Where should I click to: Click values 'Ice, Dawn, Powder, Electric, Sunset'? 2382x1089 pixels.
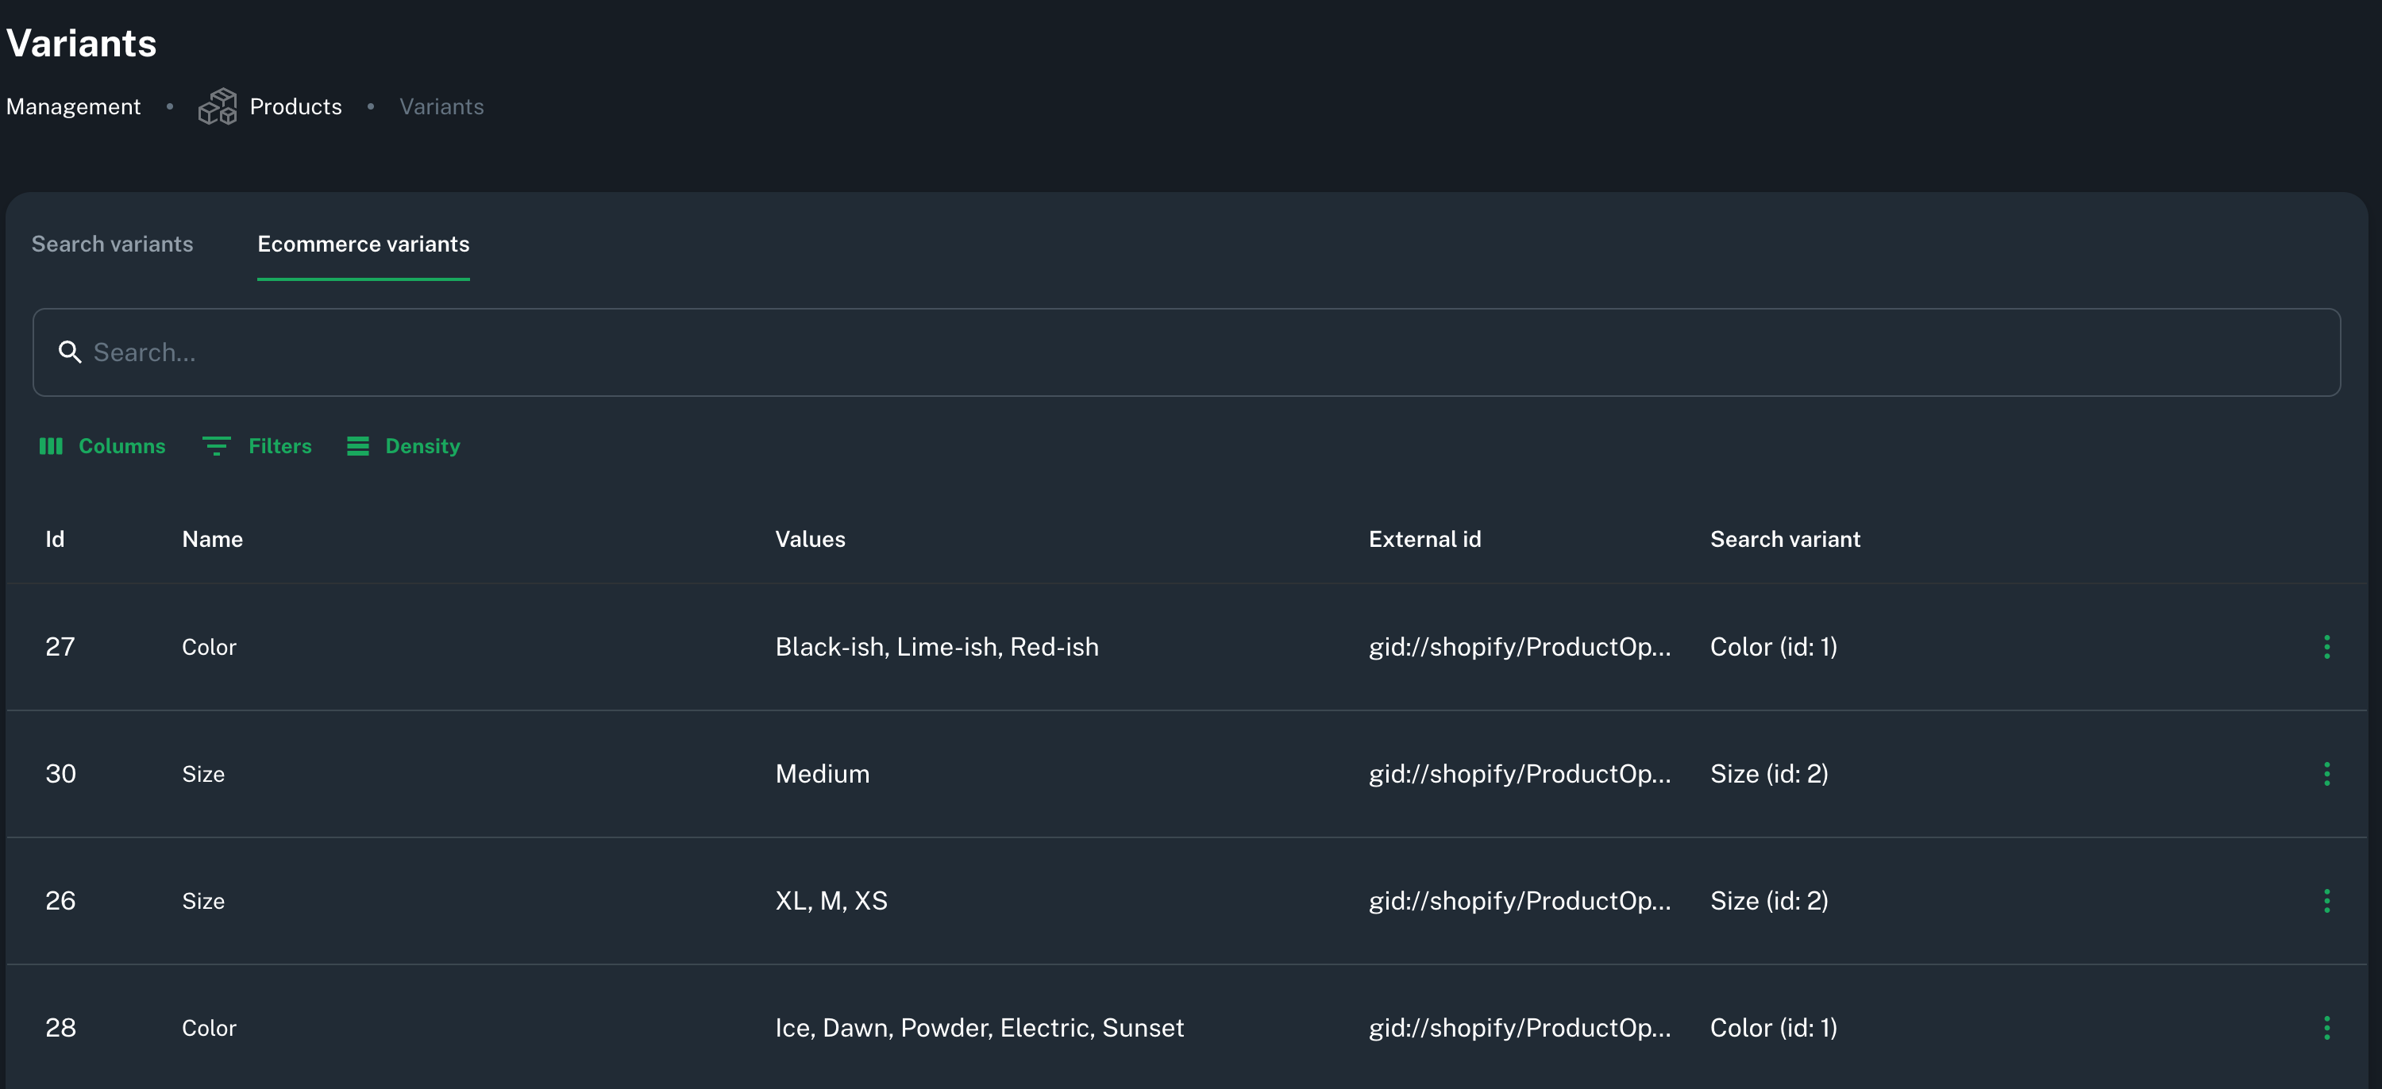click(979, 1028)
